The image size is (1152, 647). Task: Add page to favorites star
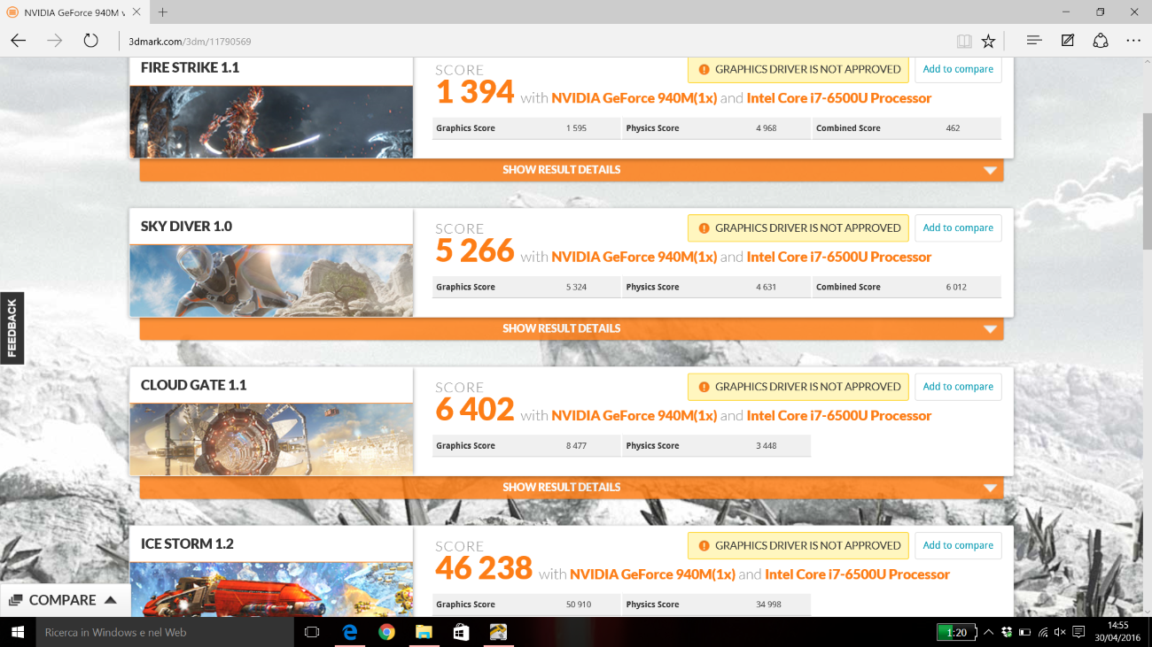click(988, 41)
